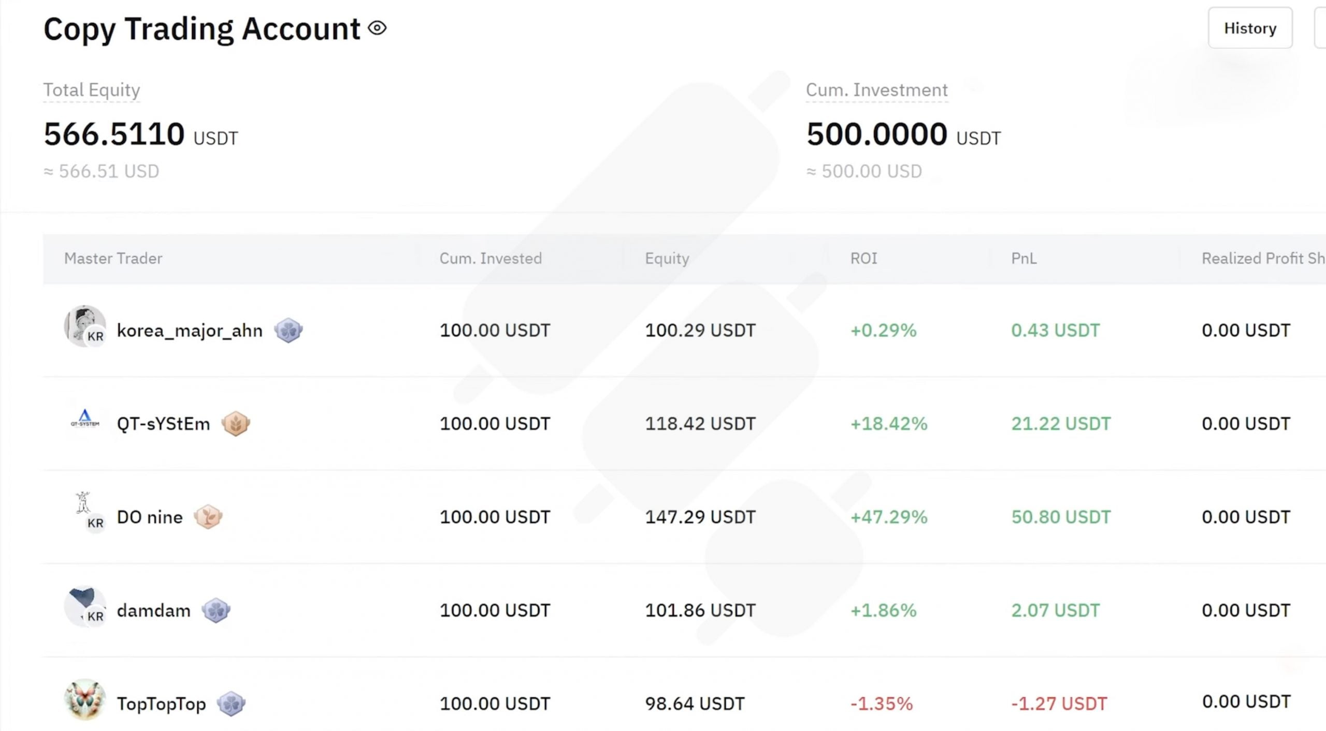Click the sprout badge next to DO nine

(209, 516)
